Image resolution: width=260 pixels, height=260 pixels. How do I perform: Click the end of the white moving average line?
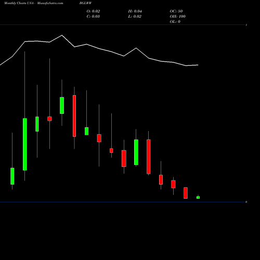pos(198,65)
